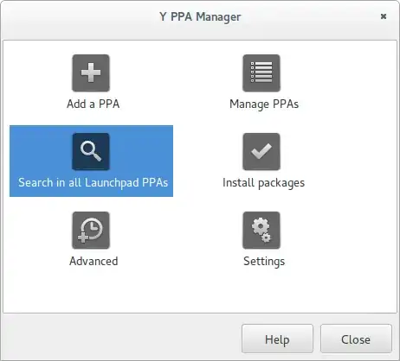Open the Manage PPAs list icon

pyautogui.click(x=261, y=73)
